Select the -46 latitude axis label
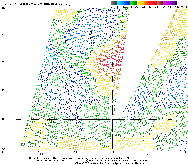Screen dimensions: 188x165 2,90
